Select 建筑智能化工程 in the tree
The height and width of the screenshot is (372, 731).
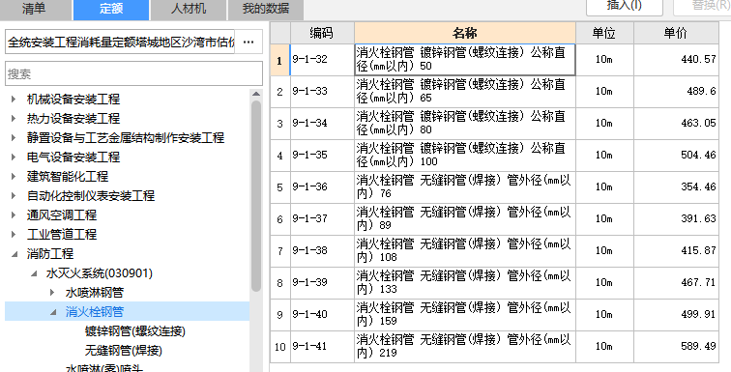[x=68, y=177]
